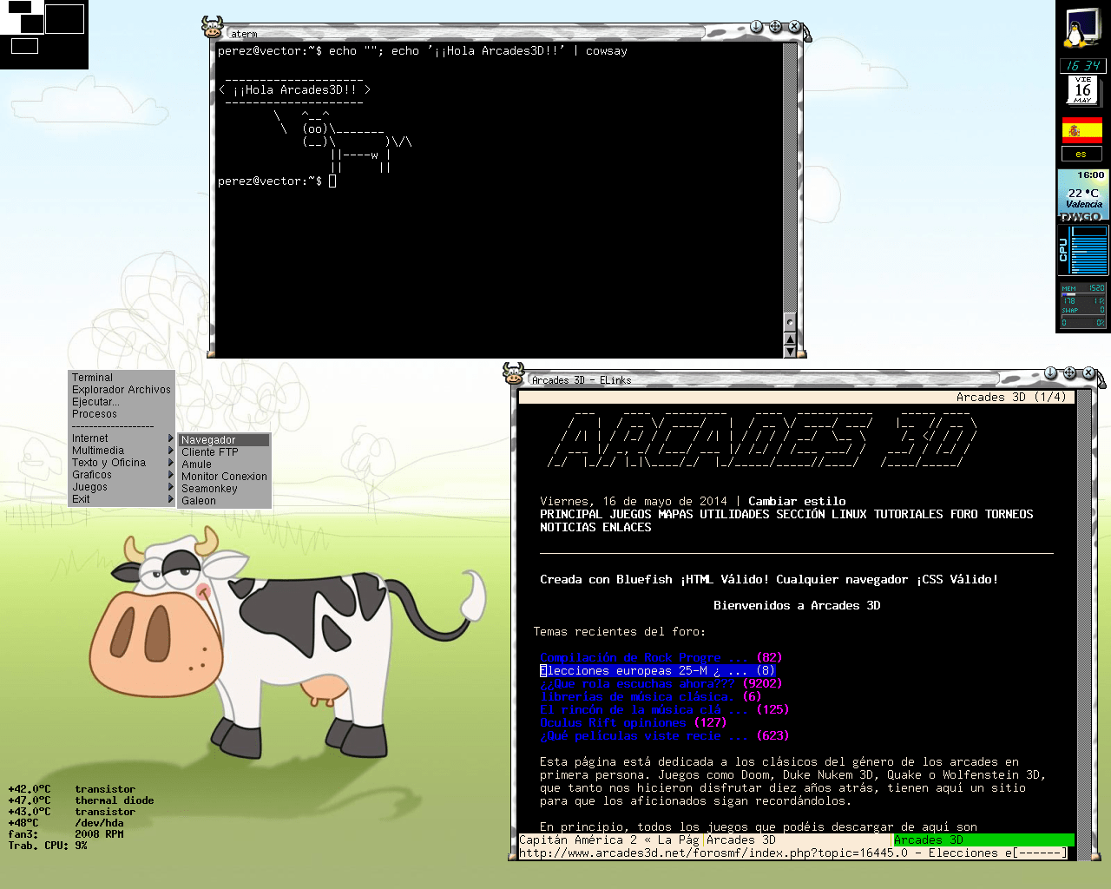Open the Valencia weather applet
1111x889 pixels.
(x=1081, y=194)
